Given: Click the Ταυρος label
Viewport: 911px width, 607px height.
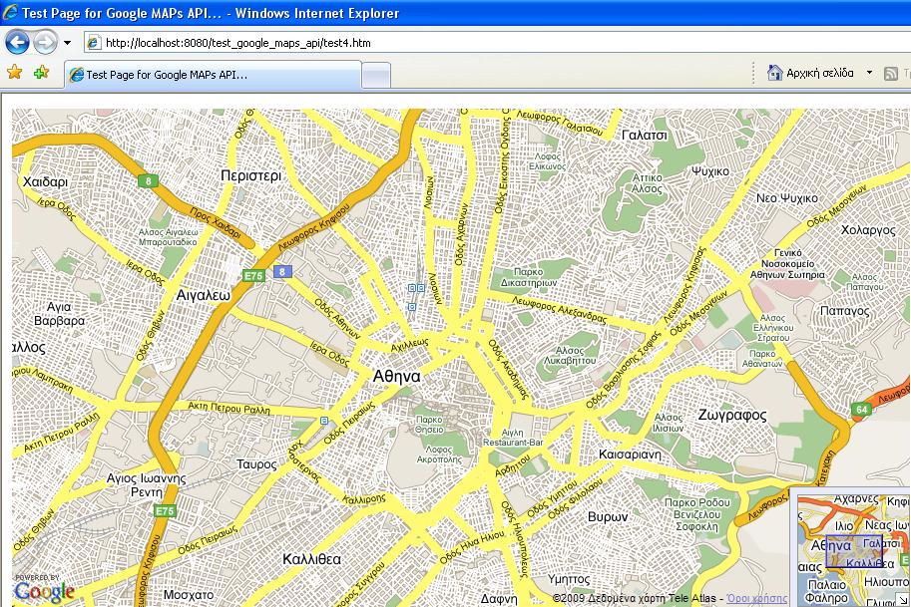Looking at the screenshot, I should 256,464.
